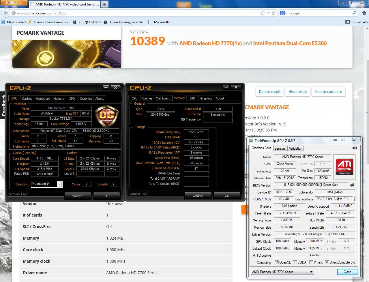This screenshot has height=282, width=369.
Task: Switch to Mainboard tab in left CPU-Z
Action: 43,99
